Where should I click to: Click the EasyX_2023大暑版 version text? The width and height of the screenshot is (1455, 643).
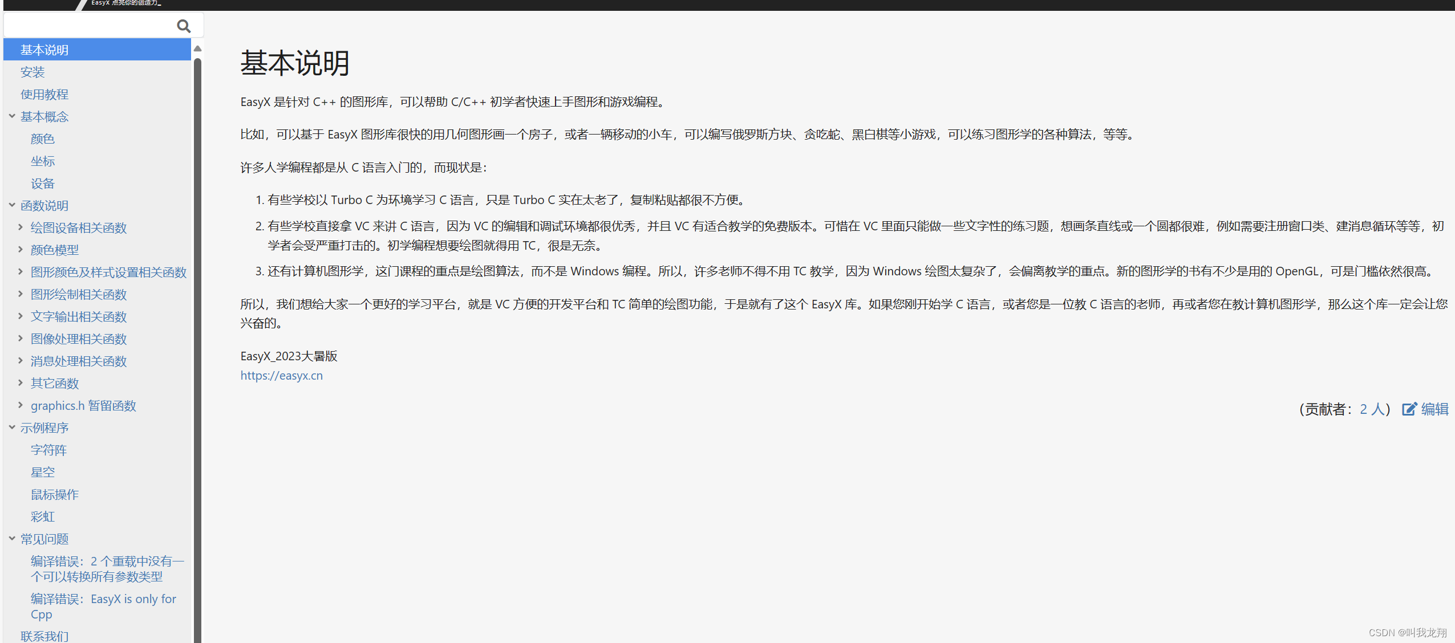289,356
